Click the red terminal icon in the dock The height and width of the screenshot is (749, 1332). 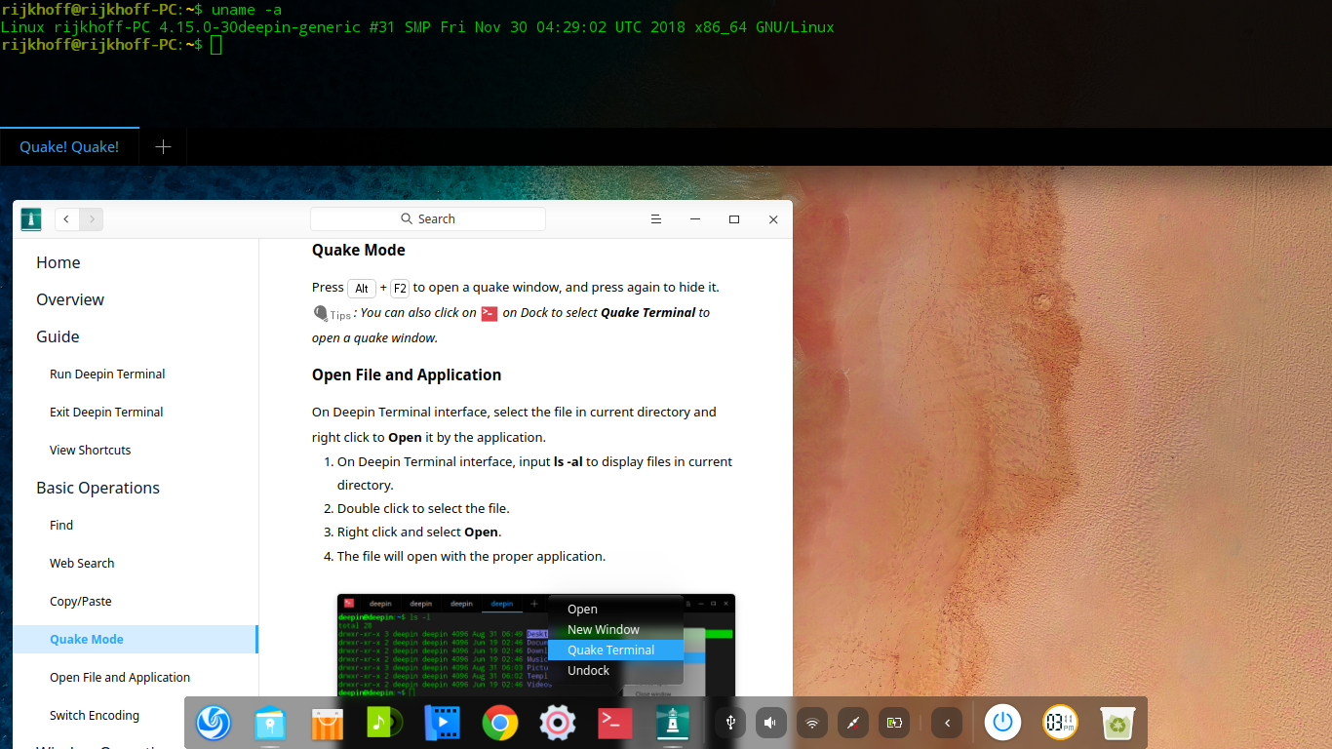(614, 723)
